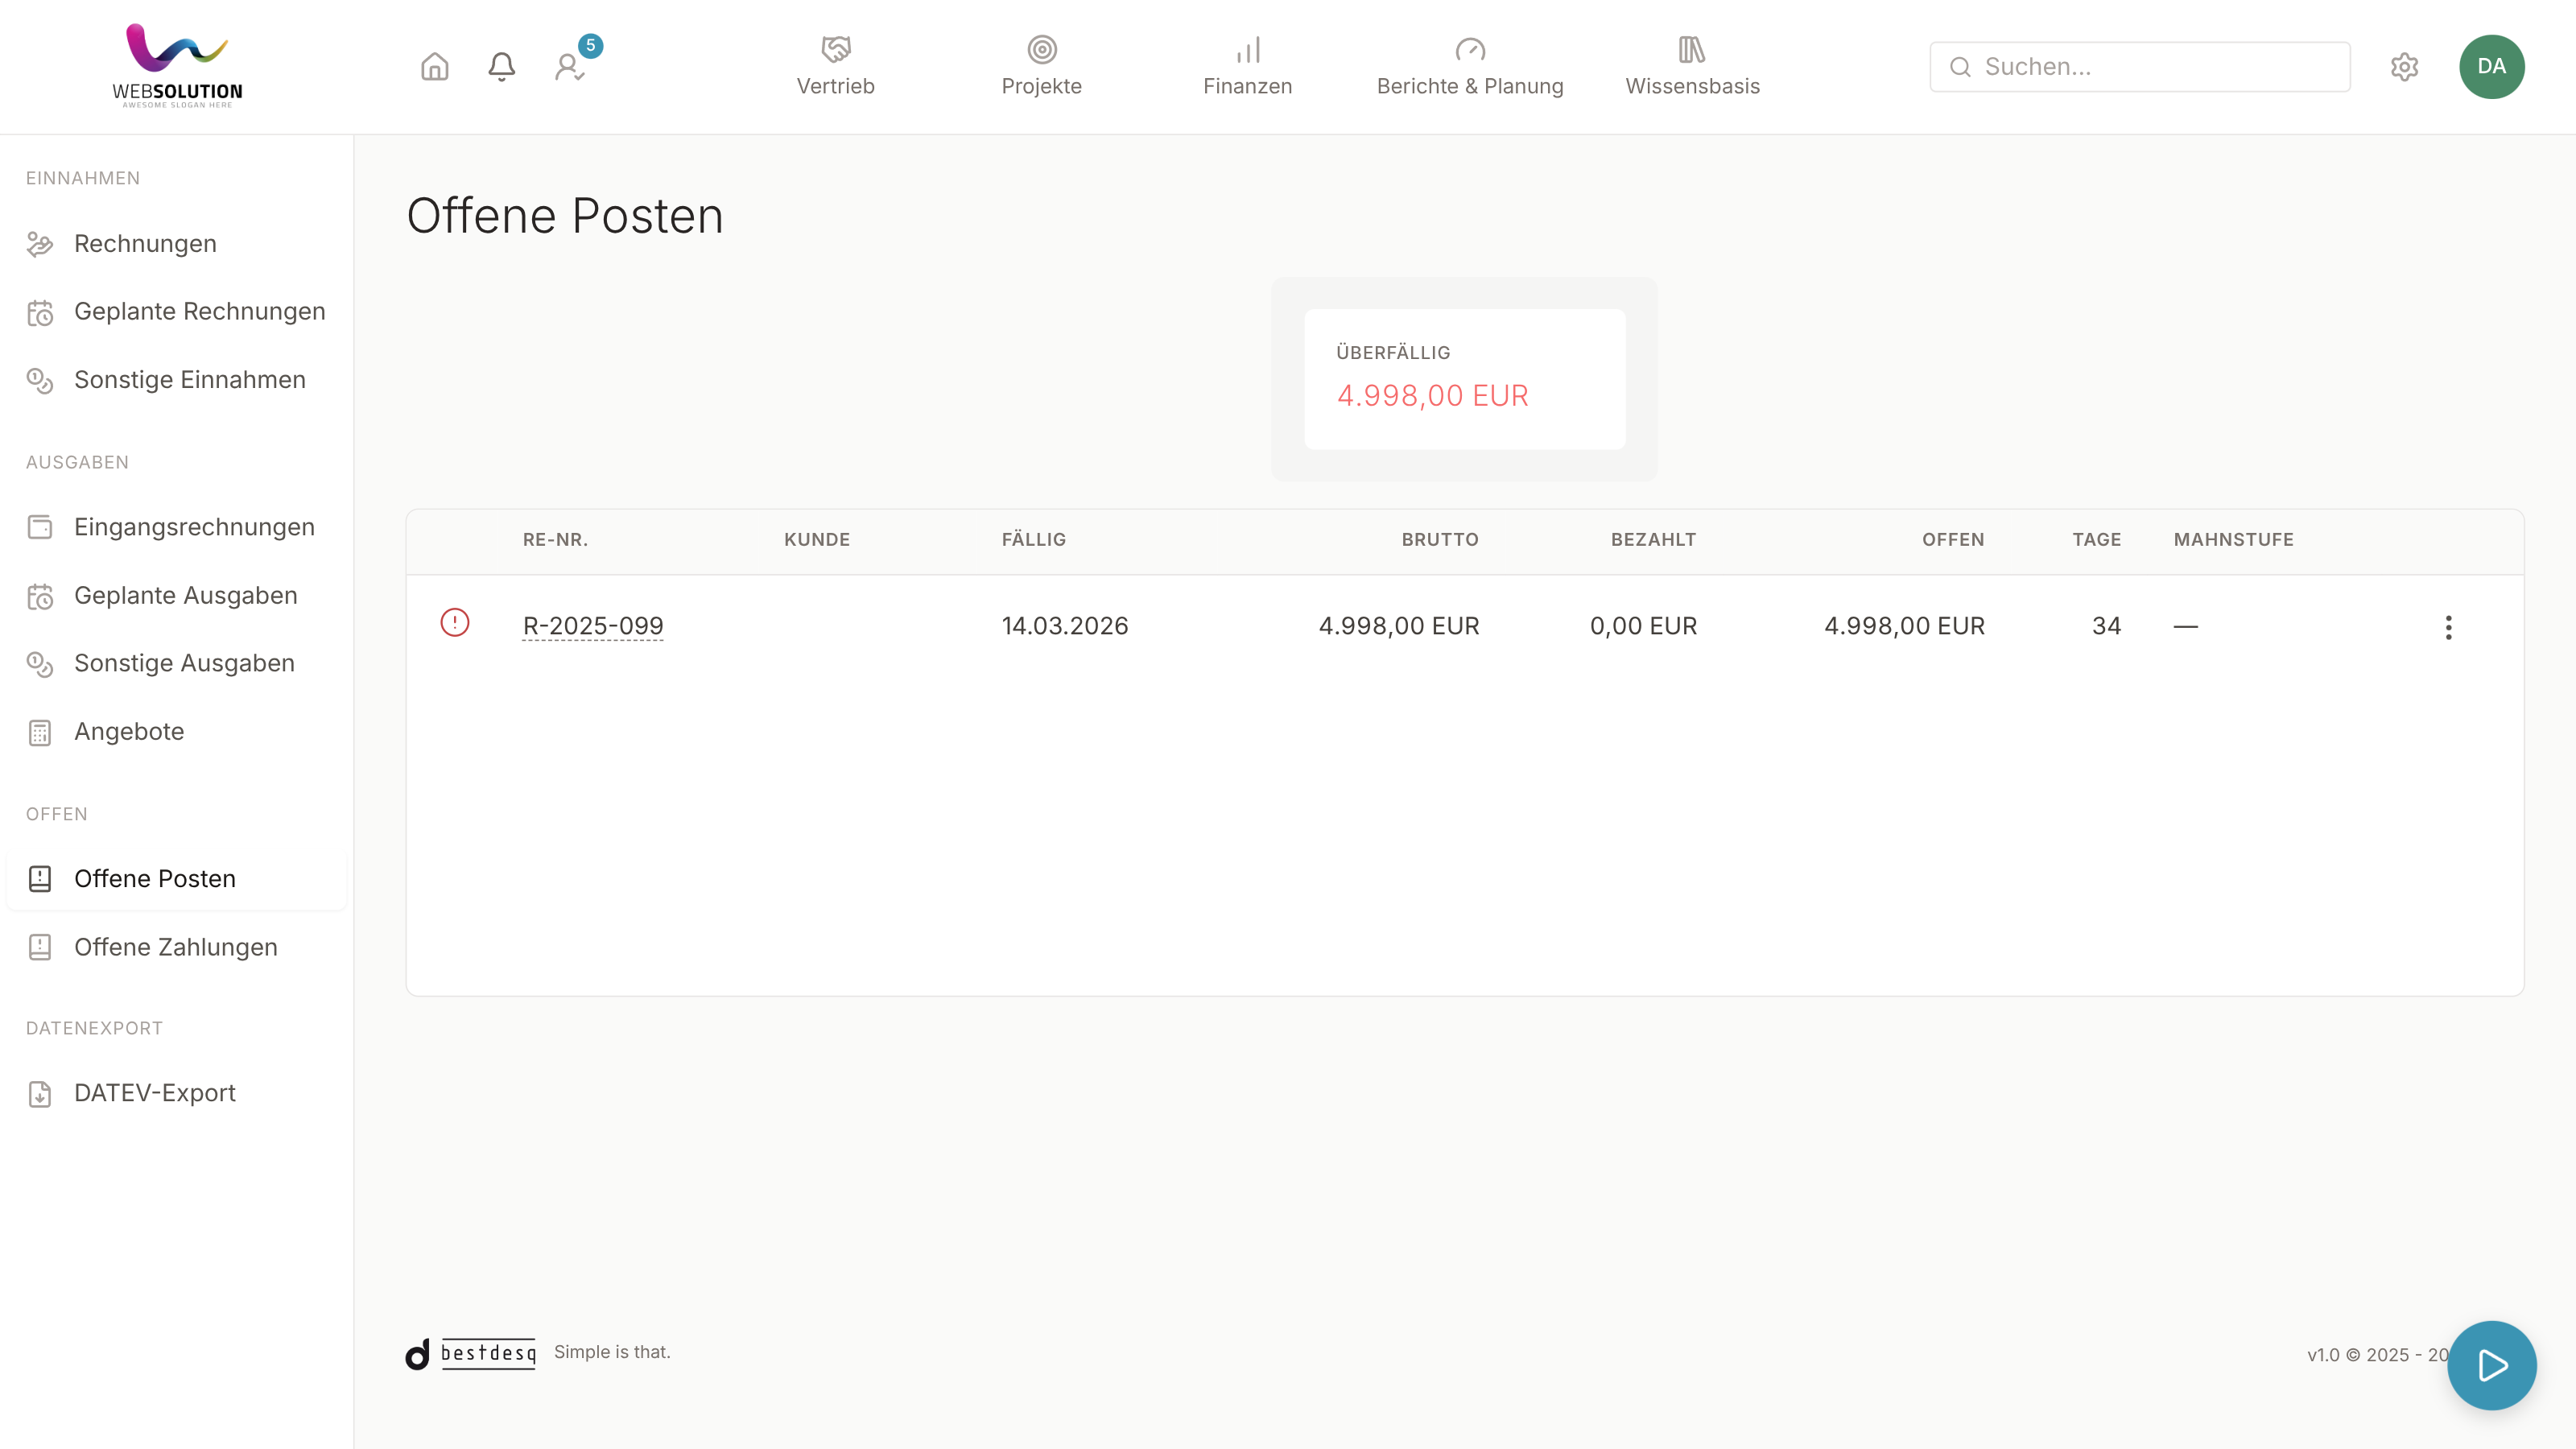Click the Sonstige Ausgaben coins icon

point(40,664)
